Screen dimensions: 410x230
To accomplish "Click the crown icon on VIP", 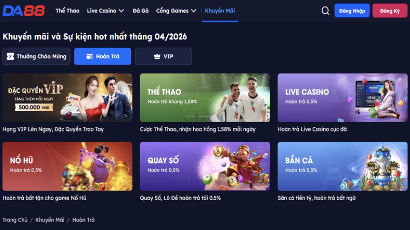I will tap(157, 57).
